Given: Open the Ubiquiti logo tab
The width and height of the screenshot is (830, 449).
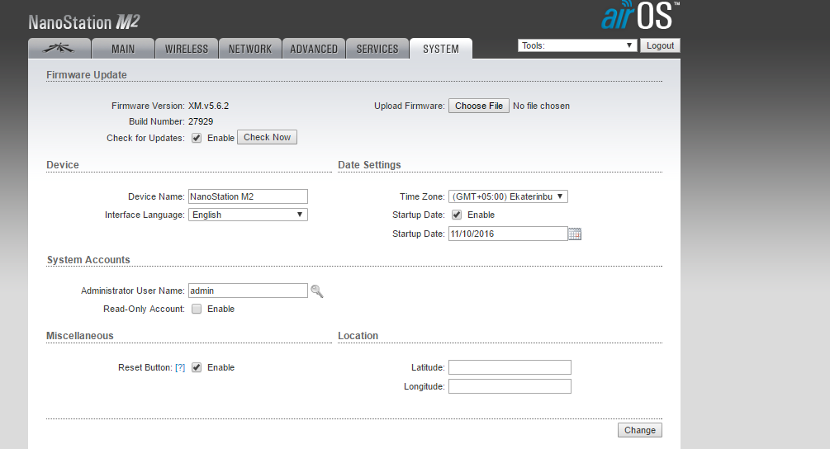Looking at the screenshot, I should pyautogui.click(x=59, y=49).
